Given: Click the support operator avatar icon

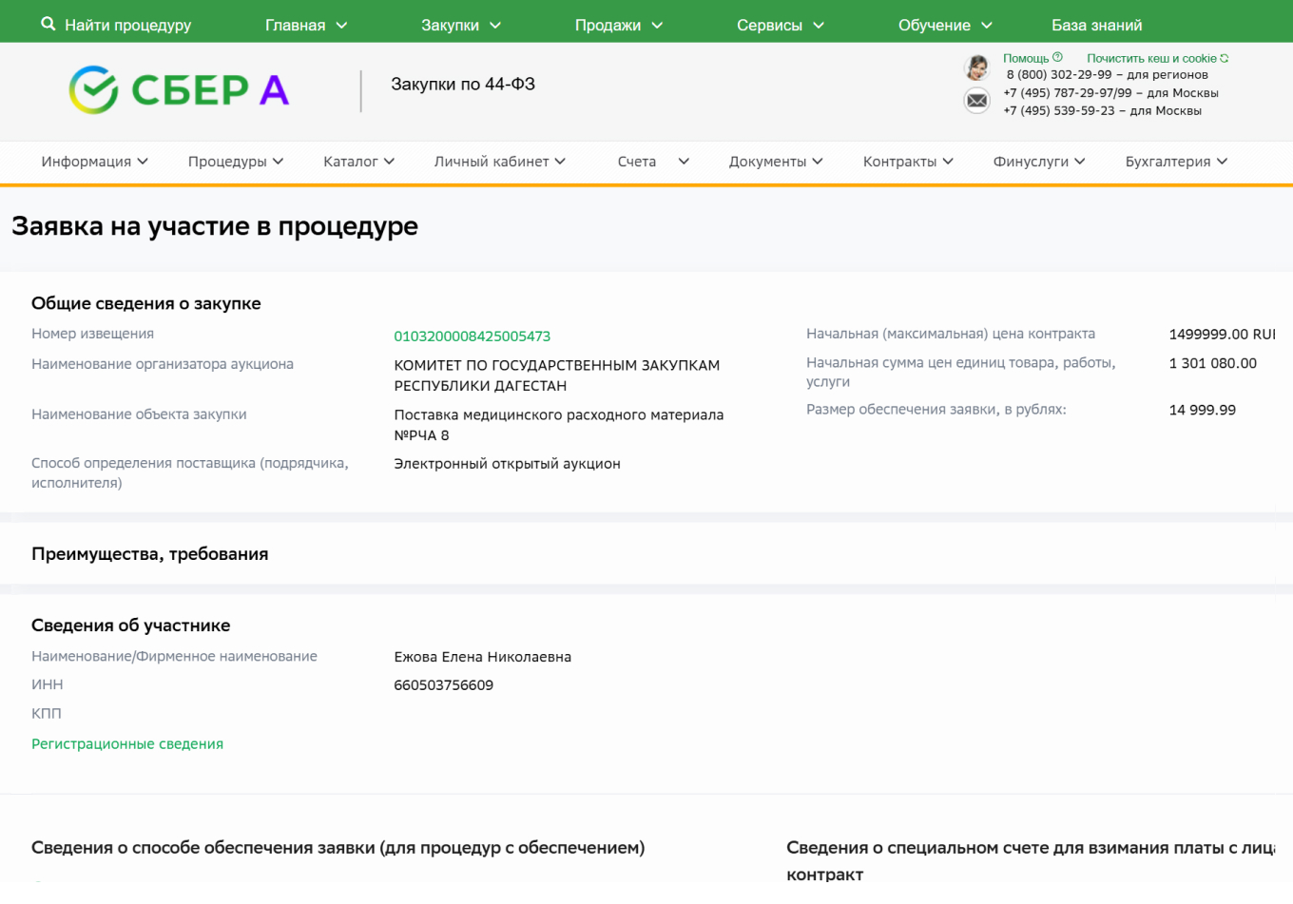Looking at the screenshot, I should coord(976,67).
